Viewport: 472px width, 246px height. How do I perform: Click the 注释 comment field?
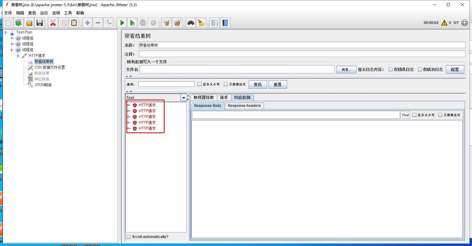click(x=302, y=54)
